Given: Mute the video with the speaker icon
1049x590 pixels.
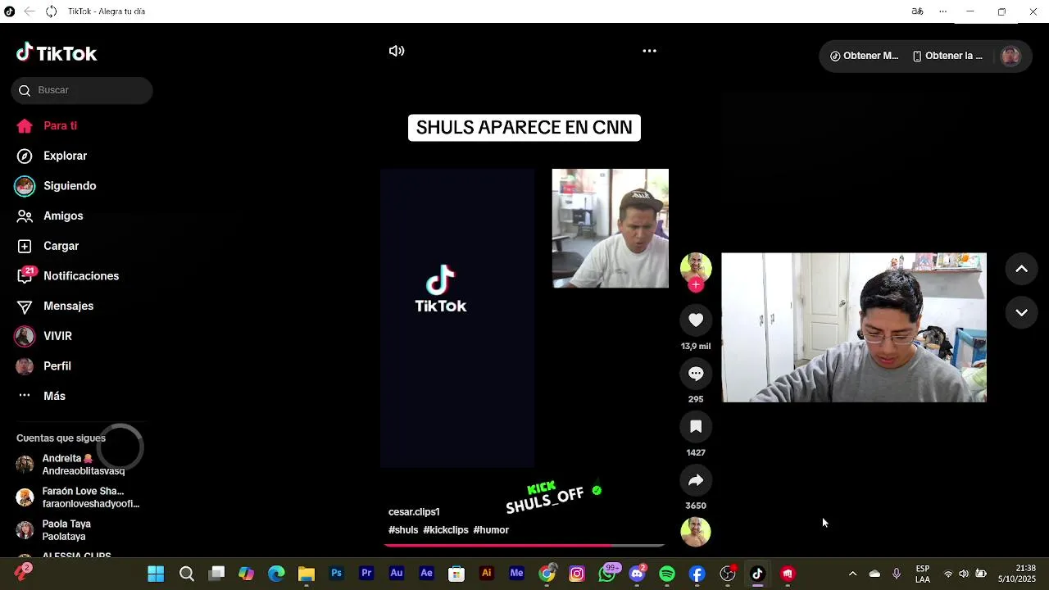Looking at the screenshot, I should 397,51.
